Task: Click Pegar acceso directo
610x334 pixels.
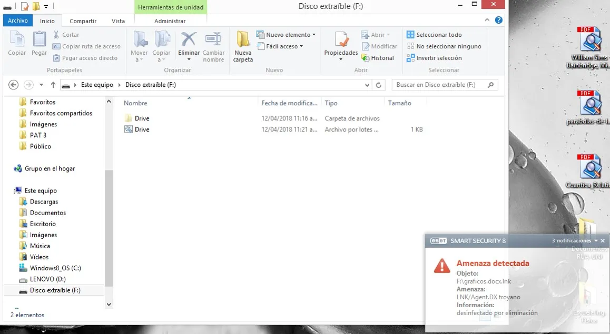Action: tap(85, 58)
